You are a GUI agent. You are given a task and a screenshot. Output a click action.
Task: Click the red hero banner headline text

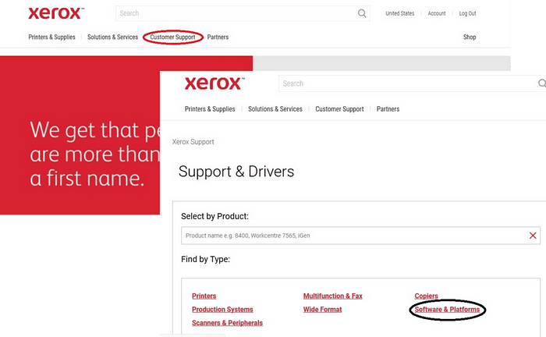[x=94, y=154]
